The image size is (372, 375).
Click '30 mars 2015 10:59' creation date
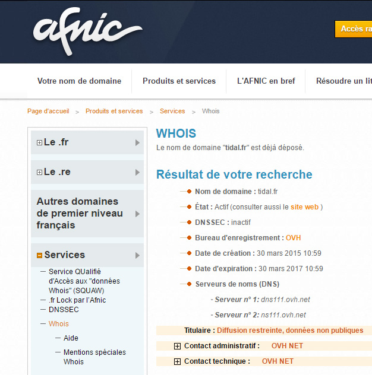(289, 253)
